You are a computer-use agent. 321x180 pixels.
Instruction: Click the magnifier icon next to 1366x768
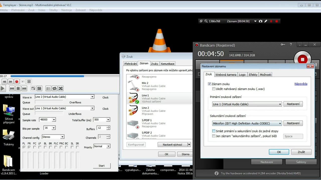click(206, 21)
